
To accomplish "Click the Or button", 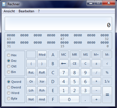I will click(x=31, y=81).
